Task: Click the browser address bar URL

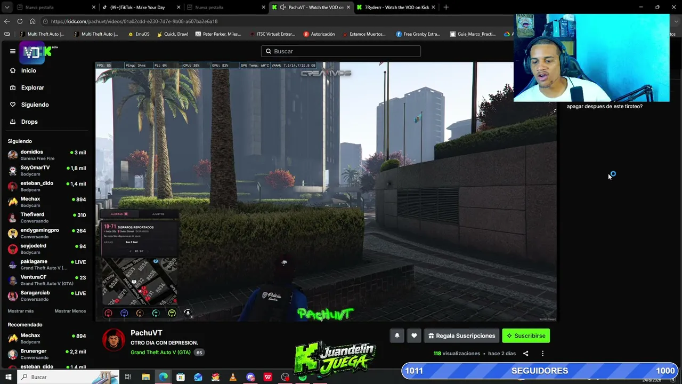Action: click(x=134, y=21)
